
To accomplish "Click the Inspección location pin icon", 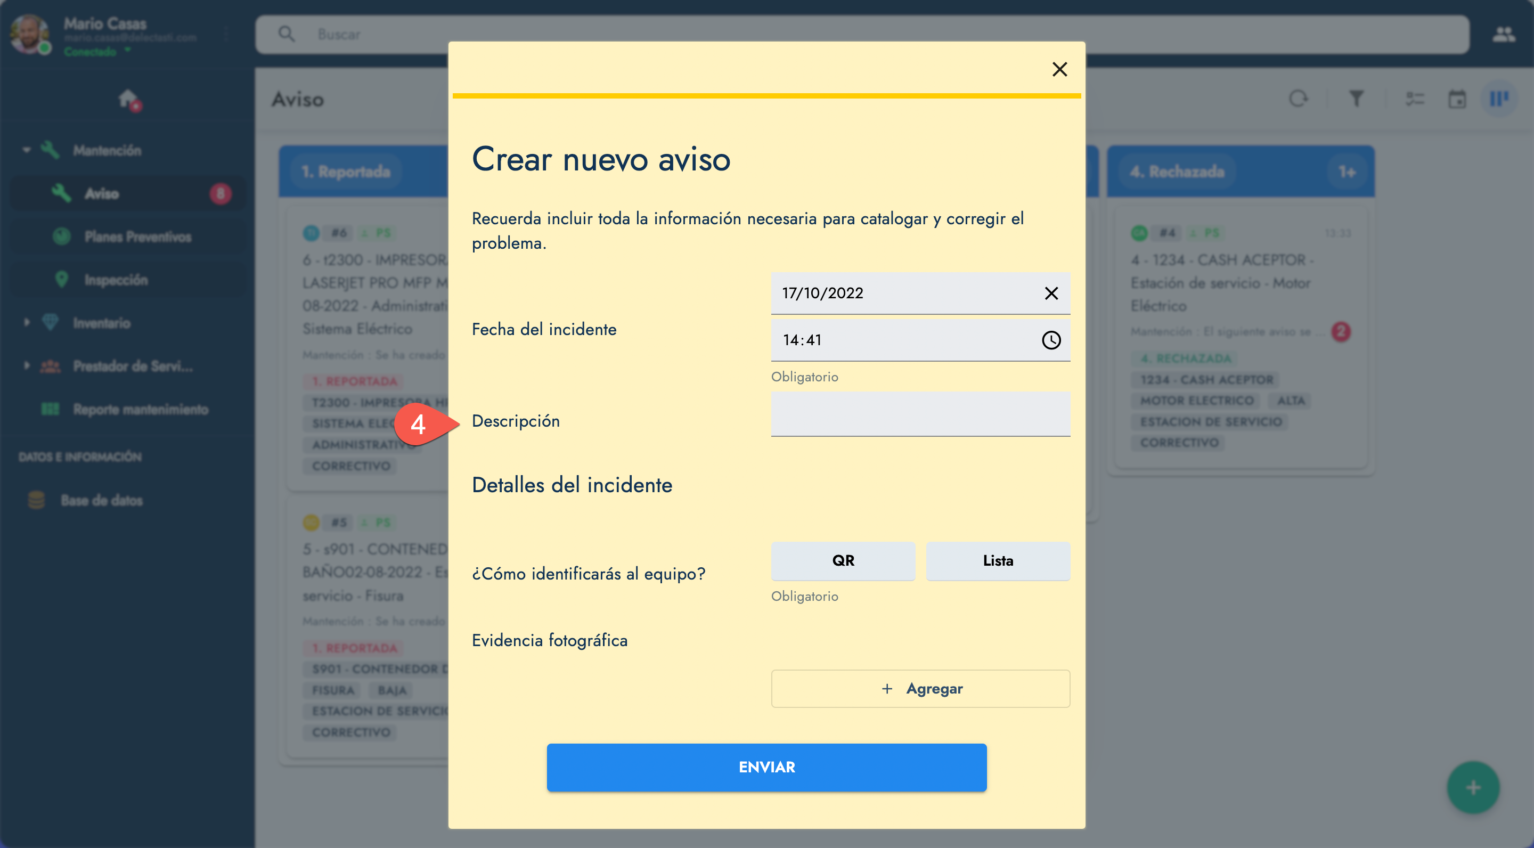I will (61, 279).
